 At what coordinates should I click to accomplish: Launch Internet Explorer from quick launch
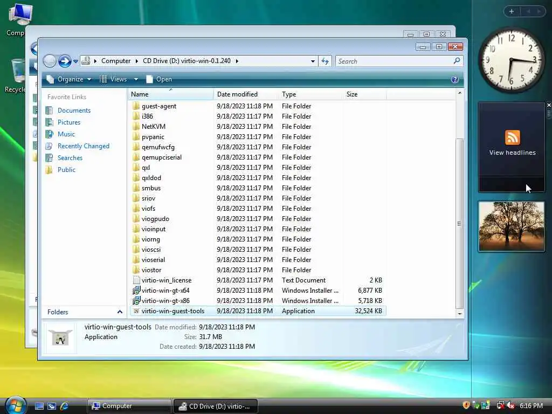[64, 406]
